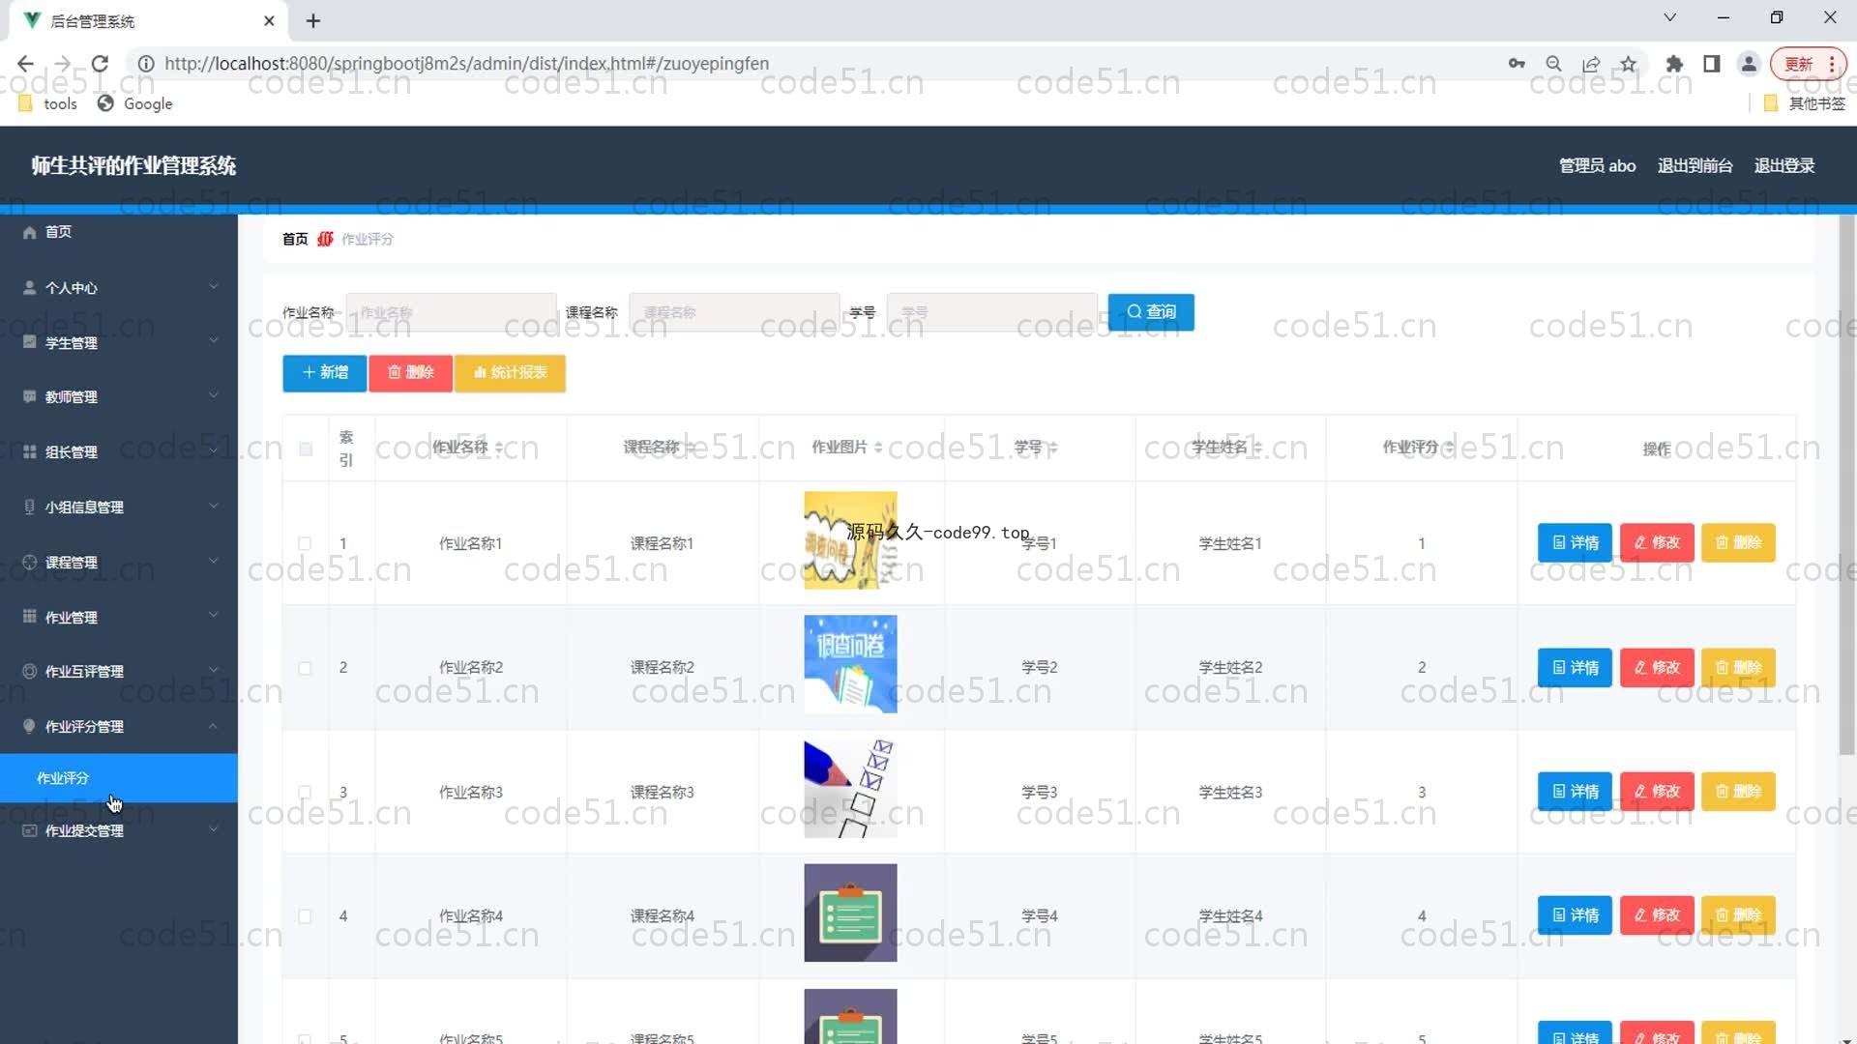Check the row checkbox for 作业名称2
The height and width of the screenshot is (1044, 1857).
[305, 668]
